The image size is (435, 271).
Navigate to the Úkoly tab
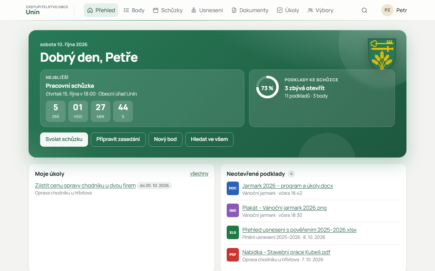point(288,10)
